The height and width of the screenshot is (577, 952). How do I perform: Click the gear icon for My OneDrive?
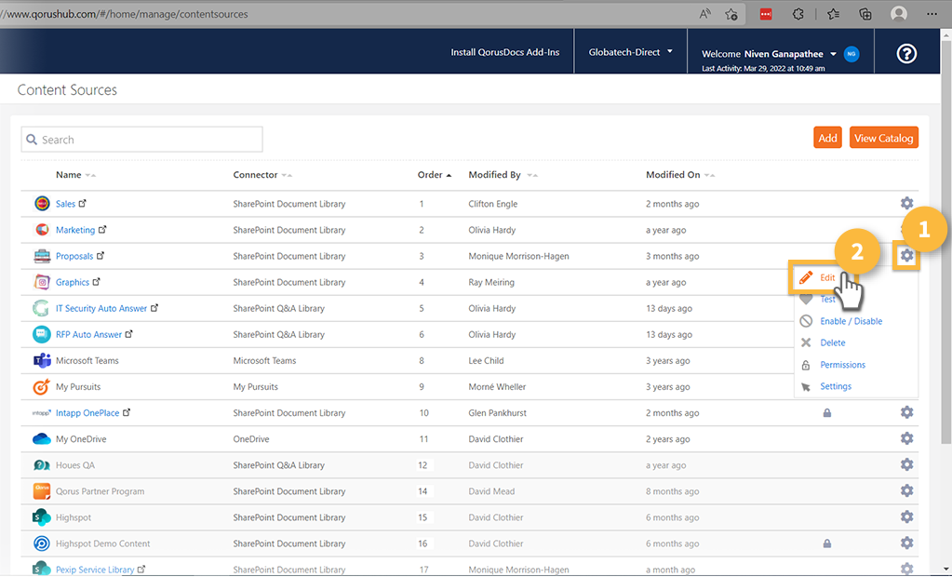[x=906, y=438]
